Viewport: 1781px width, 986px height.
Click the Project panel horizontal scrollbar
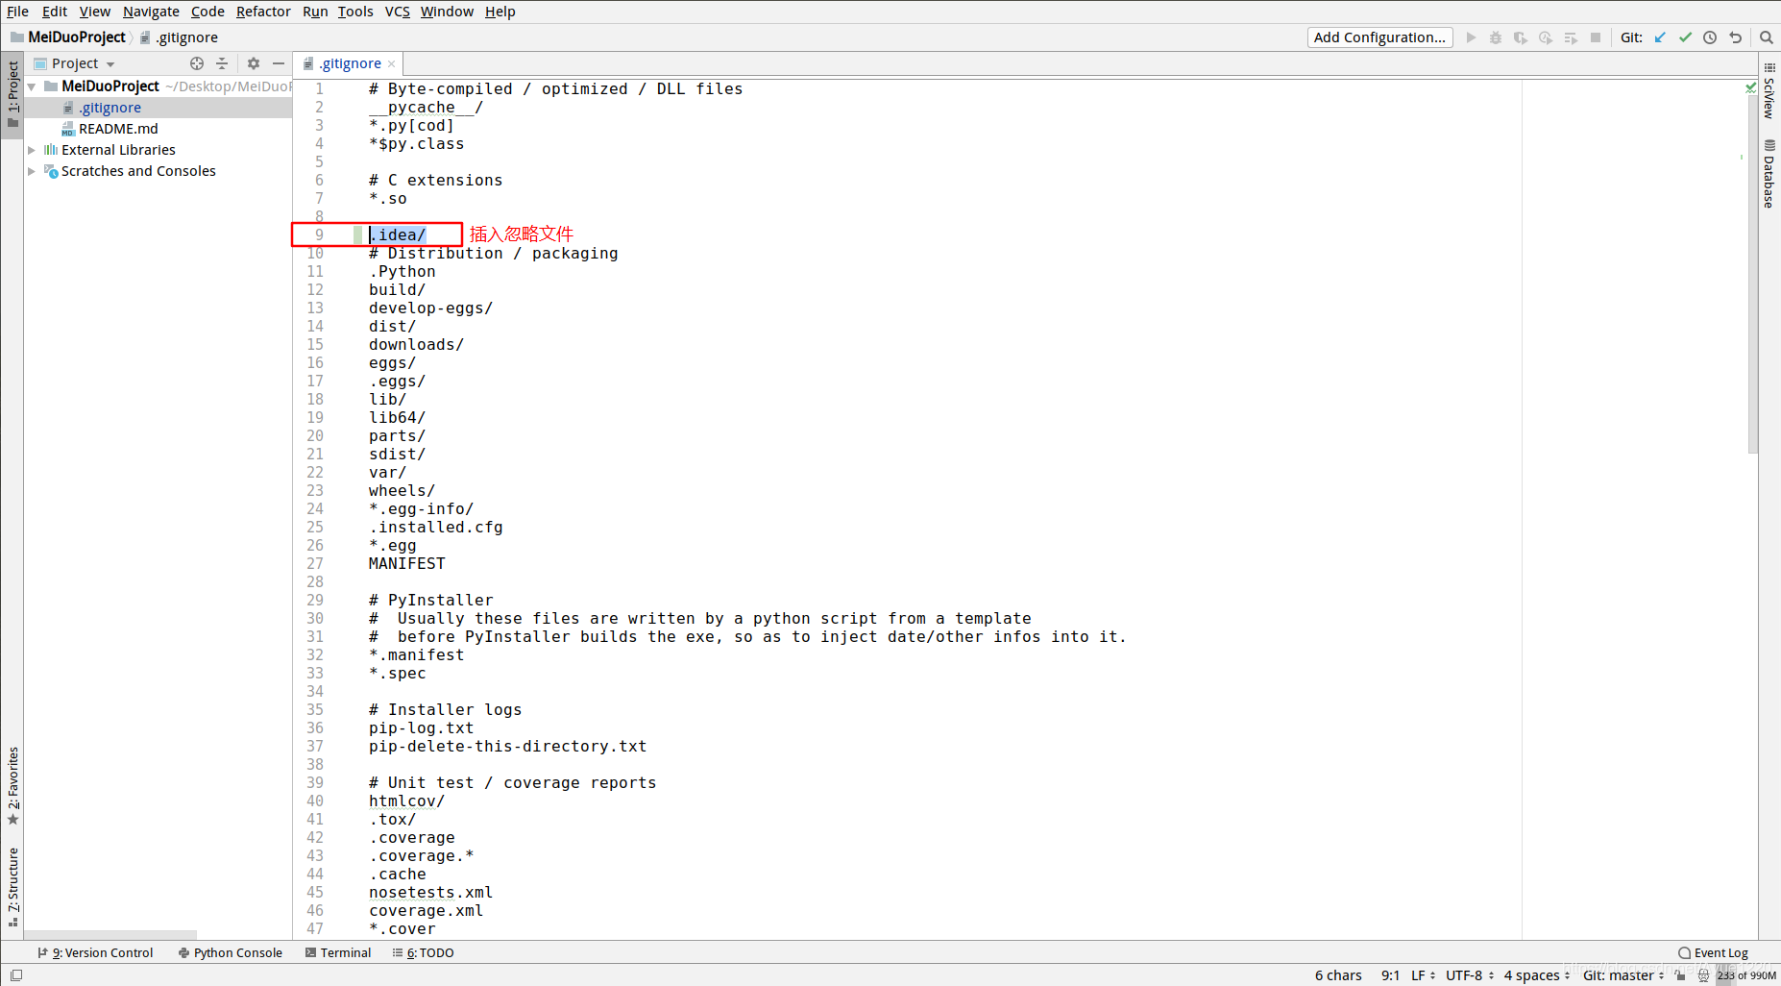tap(110, 934)
